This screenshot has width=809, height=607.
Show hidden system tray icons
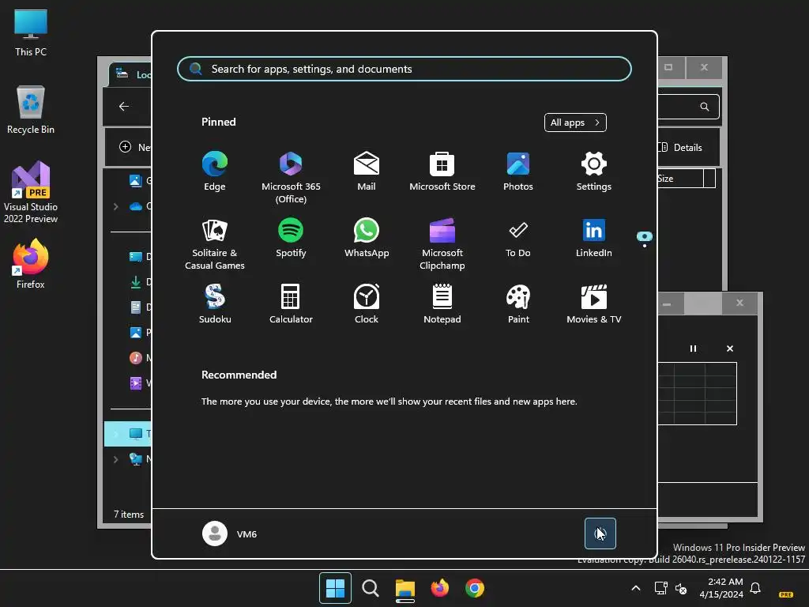coord(636,588)
